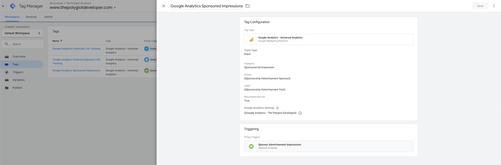The height and width of the screenshot is (165, 501).
Task: Click the Google Analytics Settings help icon
Action: [277, 108]
